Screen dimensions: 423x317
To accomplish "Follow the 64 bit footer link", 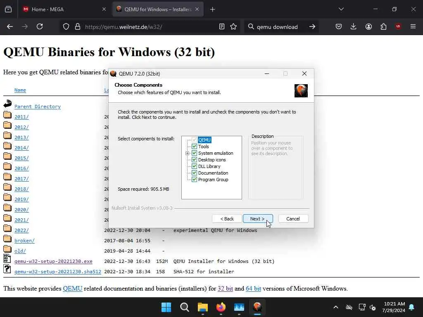I will pyautogui.click(x=253, y=289).
